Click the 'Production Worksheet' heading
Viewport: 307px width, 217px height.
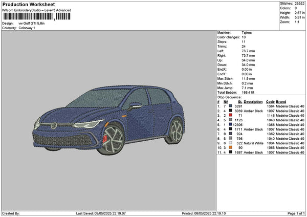(x=29, y=4)
